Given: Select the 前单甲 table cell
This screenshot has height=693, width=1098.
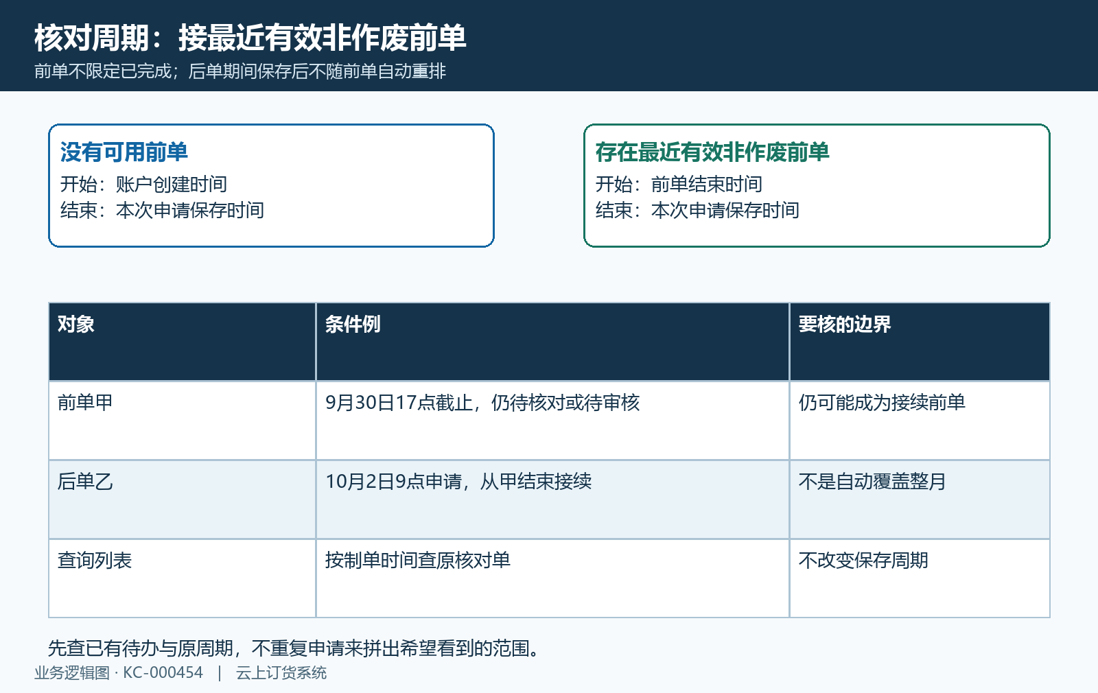Looking at the screenshot, I should point(182,421).
